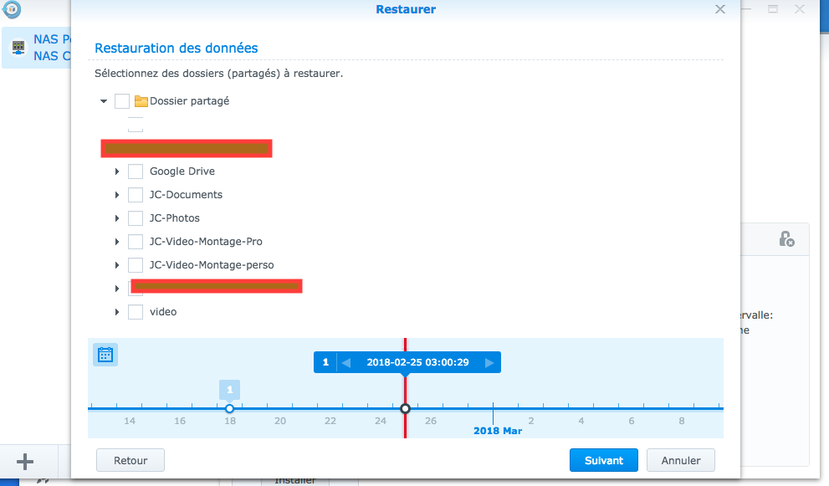Tick the JC-Photos checkbox
This screenshot has height=486, width=829.
pyautogui.click(x=136, y=217)
